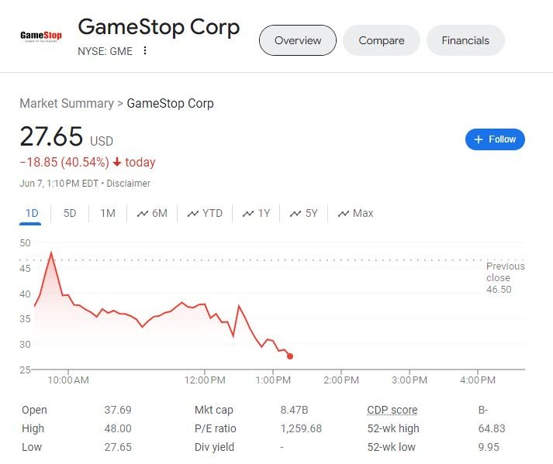Viewport: 553px width, 464px height.
Task: Select the YTD chart range
Action: [204, 213]
